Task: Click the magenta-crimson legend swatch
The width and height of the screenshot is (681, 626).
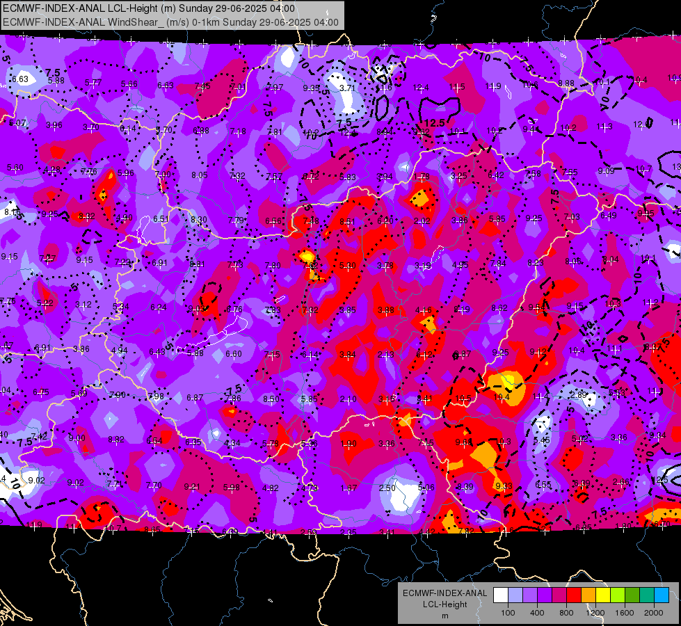Action: pos(559,595)
